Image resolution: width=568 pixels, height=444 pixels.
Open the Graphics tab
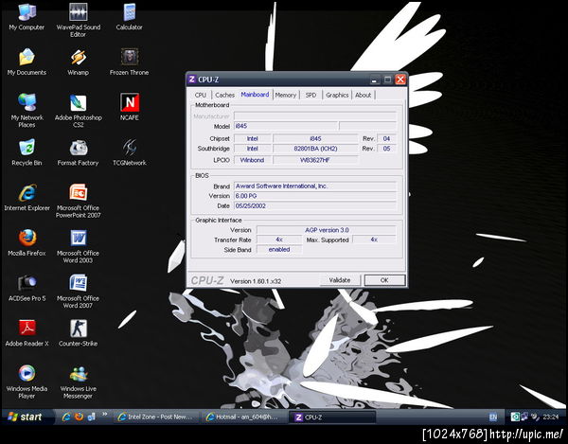[337, 95]
